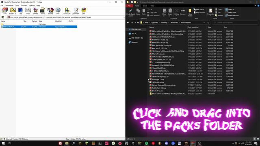Image resolution: width=260 pixels, height=146 pixels.
Task: Click Pin to Quick access in Explorer
Action: point(131,13)
